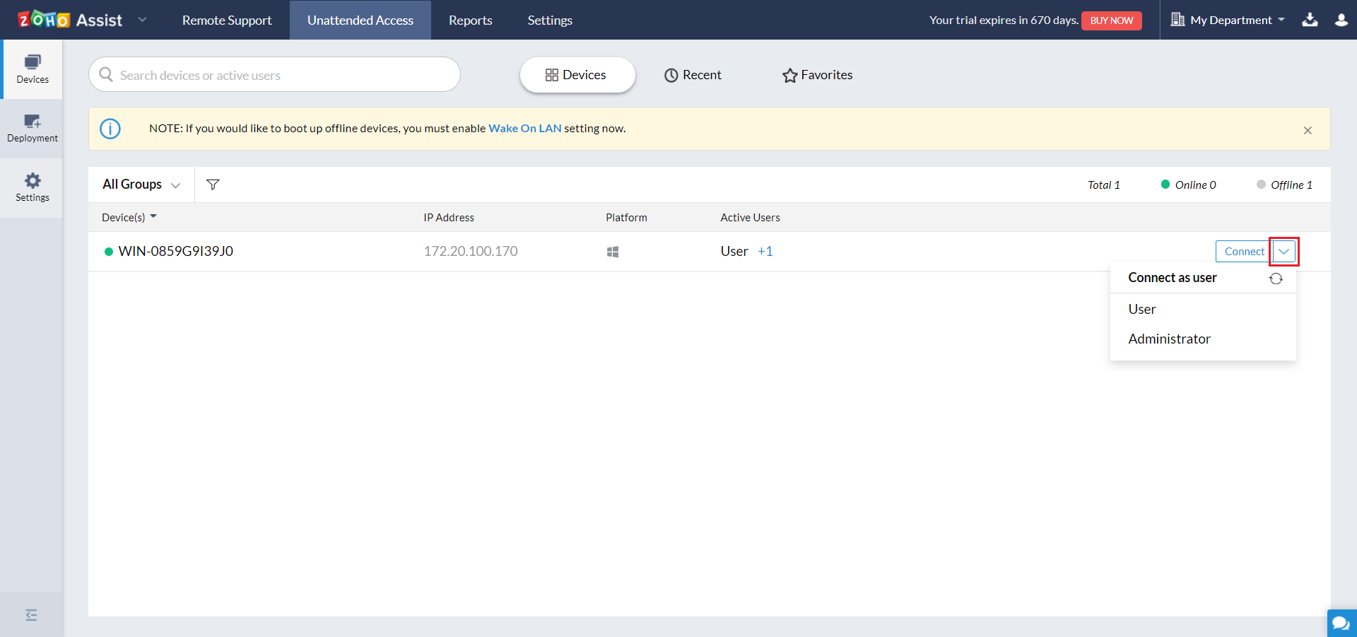Screen dimensions: 1357x637
Task: Open the Deployment sidebar section
Action: click(x=33, y=128)
